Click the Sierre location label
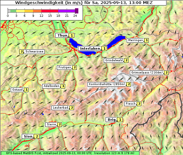Viewport: 183px width, 155px height. click(x=51, y=124)
